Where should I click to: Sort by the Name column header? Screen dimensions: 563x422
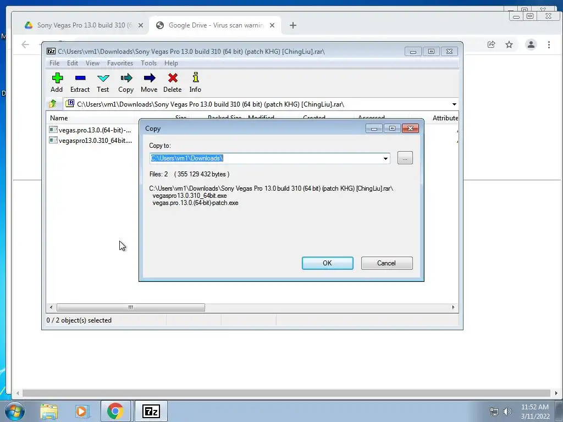click(x=90, y=118)
